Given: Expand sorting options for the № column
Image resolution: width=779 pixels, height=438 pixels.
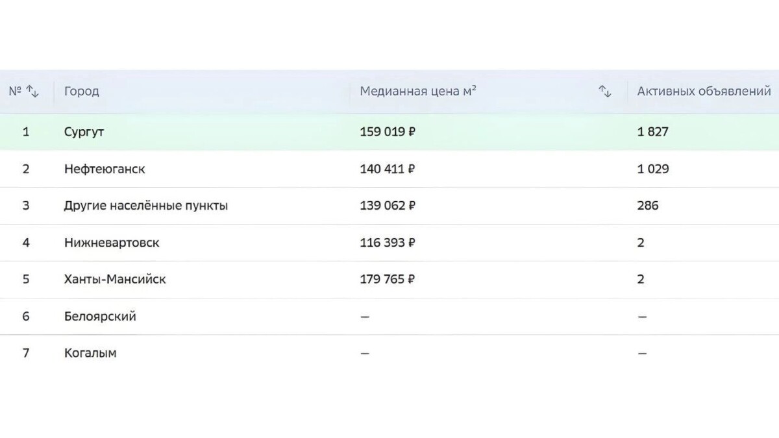Looking at the screenshot, I should coord(34,91).
